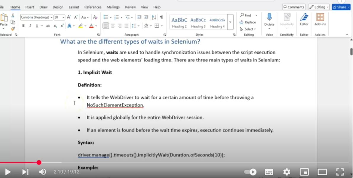Apply strikethrough formatting
The width and height of the screenshot is (353, 178).
tap(48, 26)
